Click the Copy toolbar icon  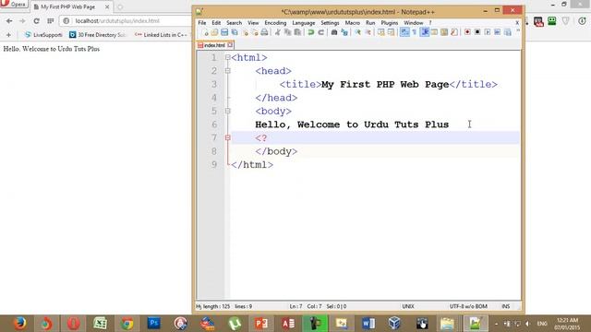coord(287,32)
